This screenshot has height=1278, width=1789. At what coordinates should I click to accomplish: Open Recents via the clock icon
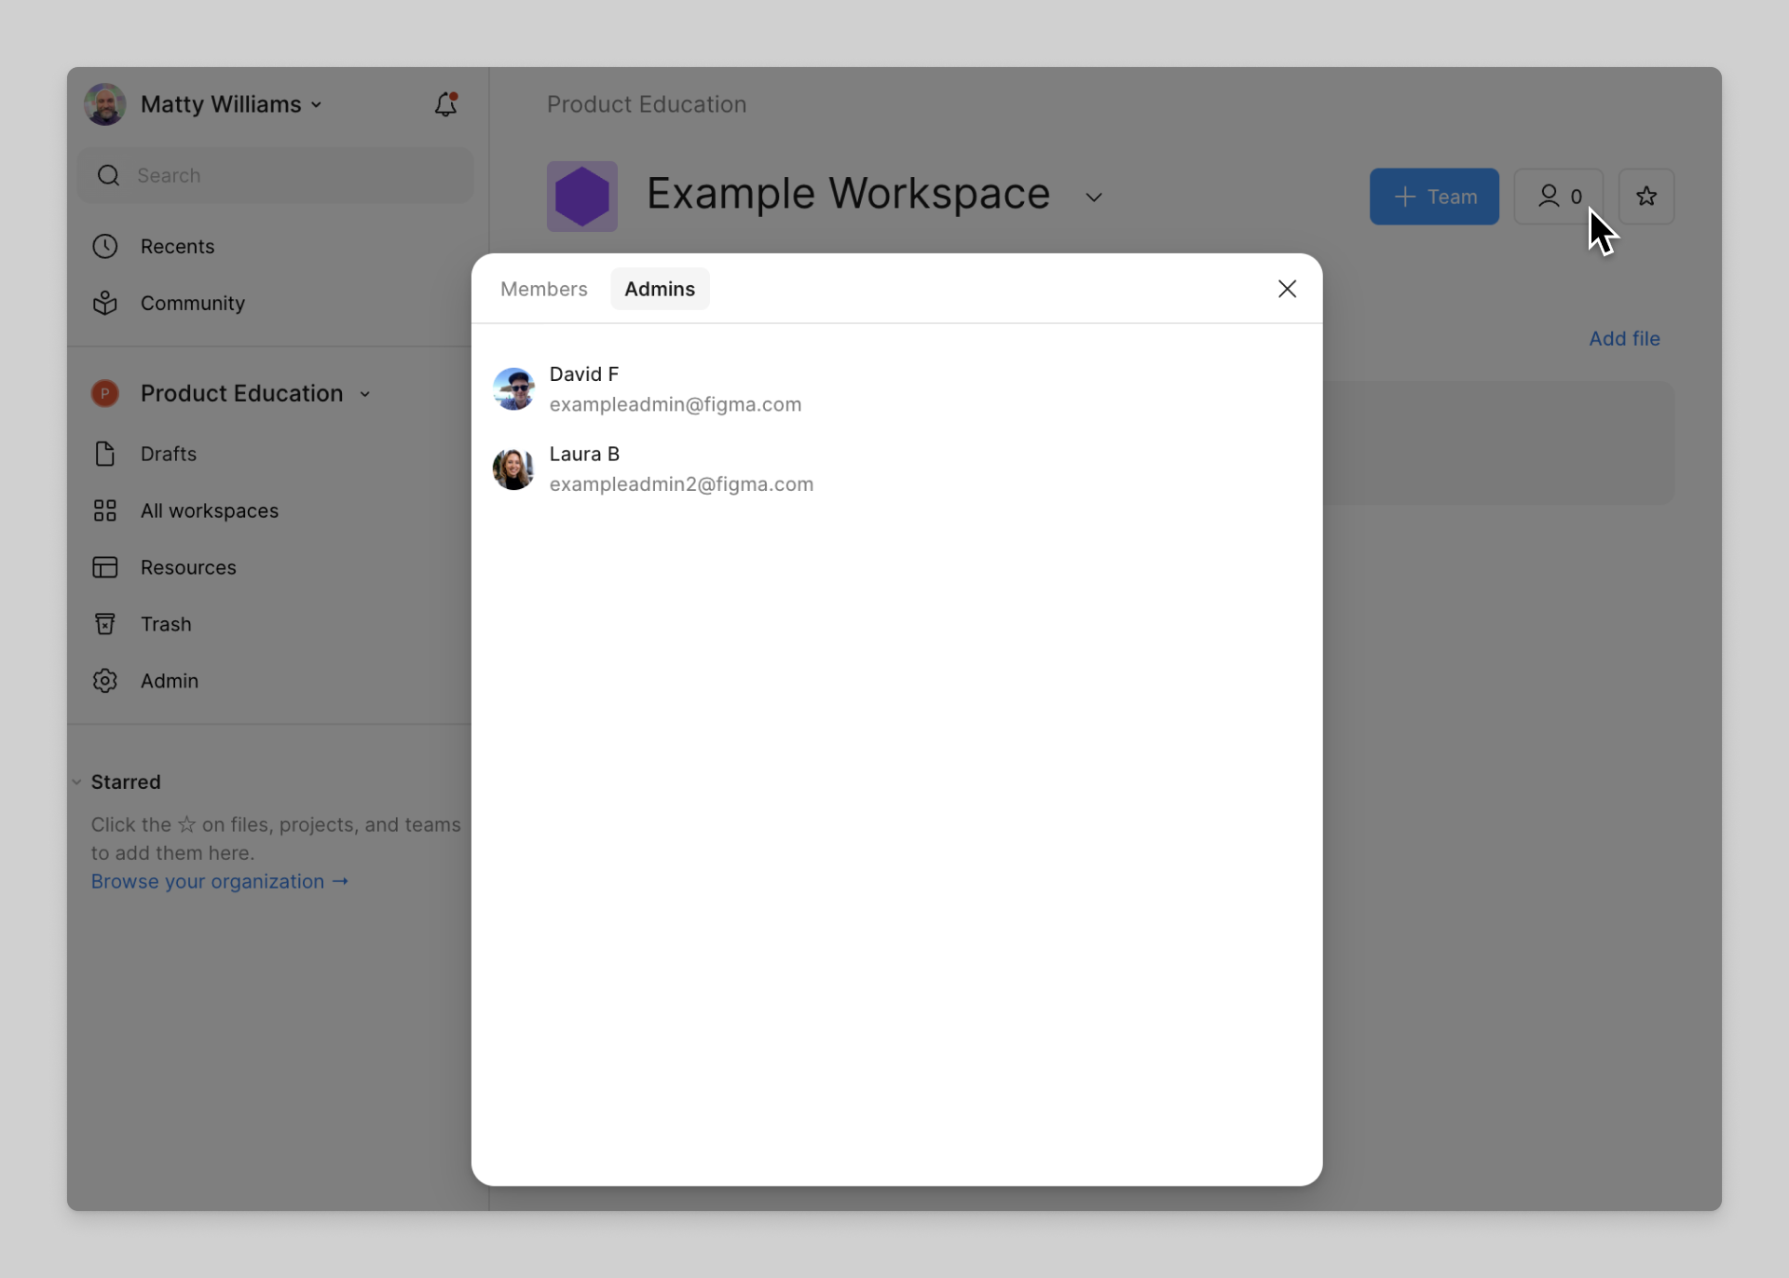click(x=105, y=247)
